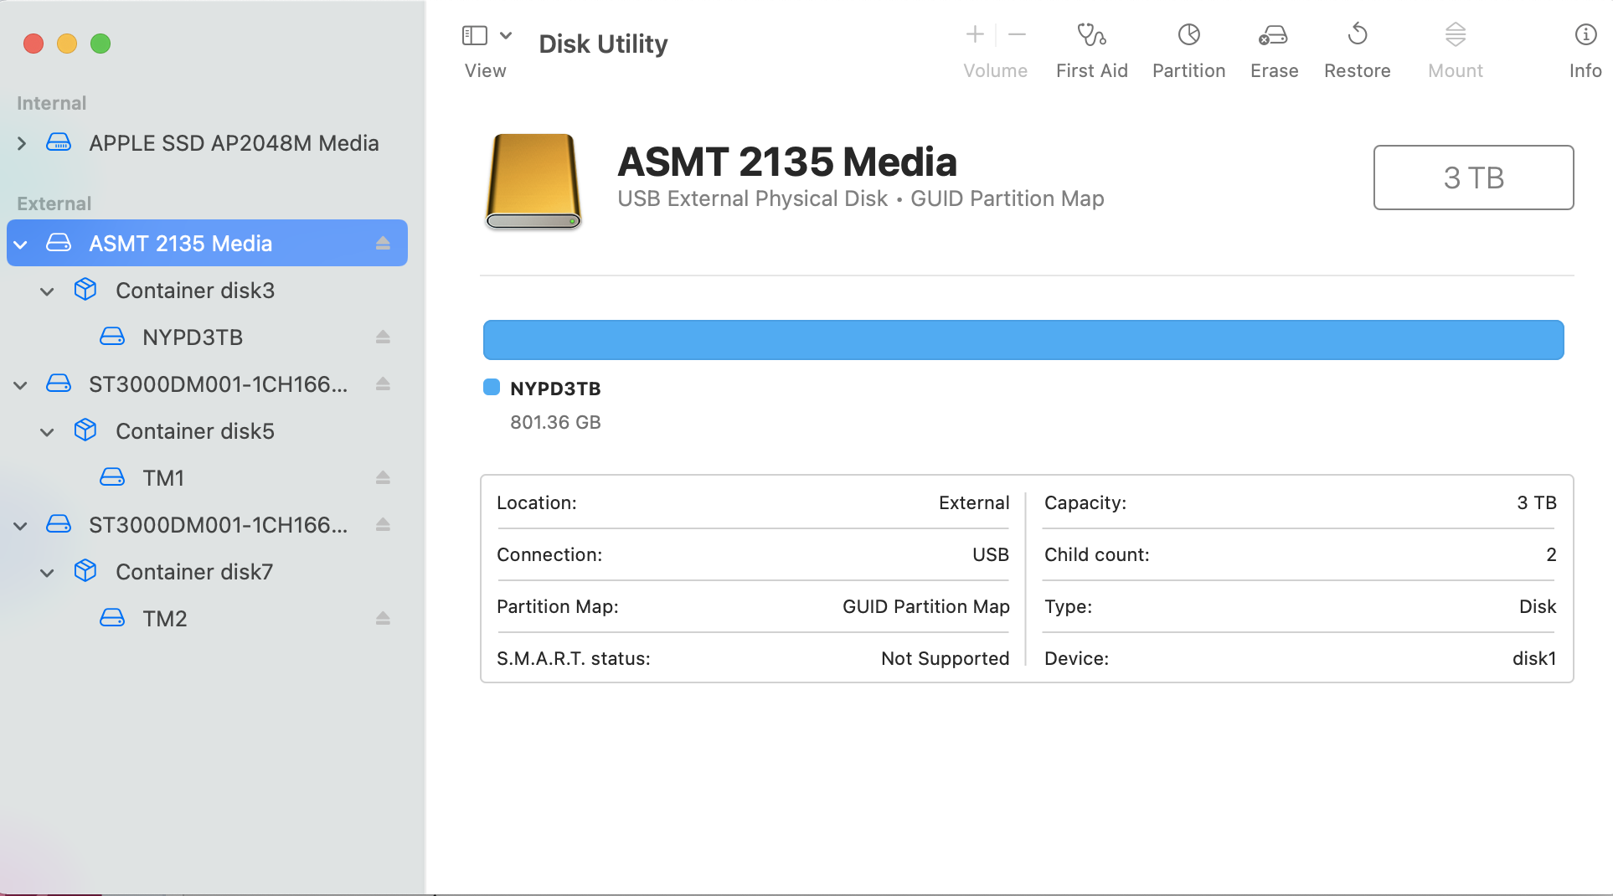1613x896 pixels.
Task: Click the Partition Map row's GUID value
Action: click(x=926, y=606)
